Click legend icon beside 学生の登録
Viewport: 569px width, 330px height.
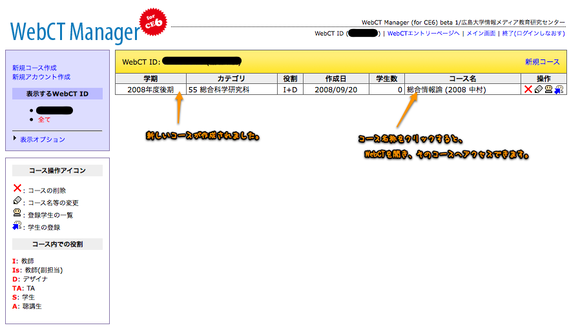coord(17,225)
